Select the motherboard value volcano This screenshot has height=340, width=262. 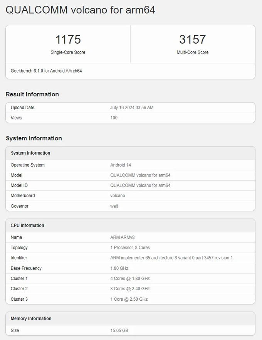click(118, 195)
